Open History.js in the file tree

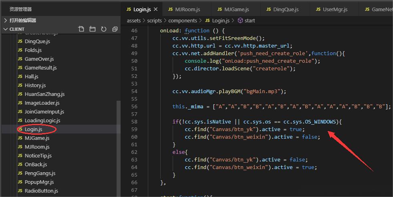click(35, 85)
